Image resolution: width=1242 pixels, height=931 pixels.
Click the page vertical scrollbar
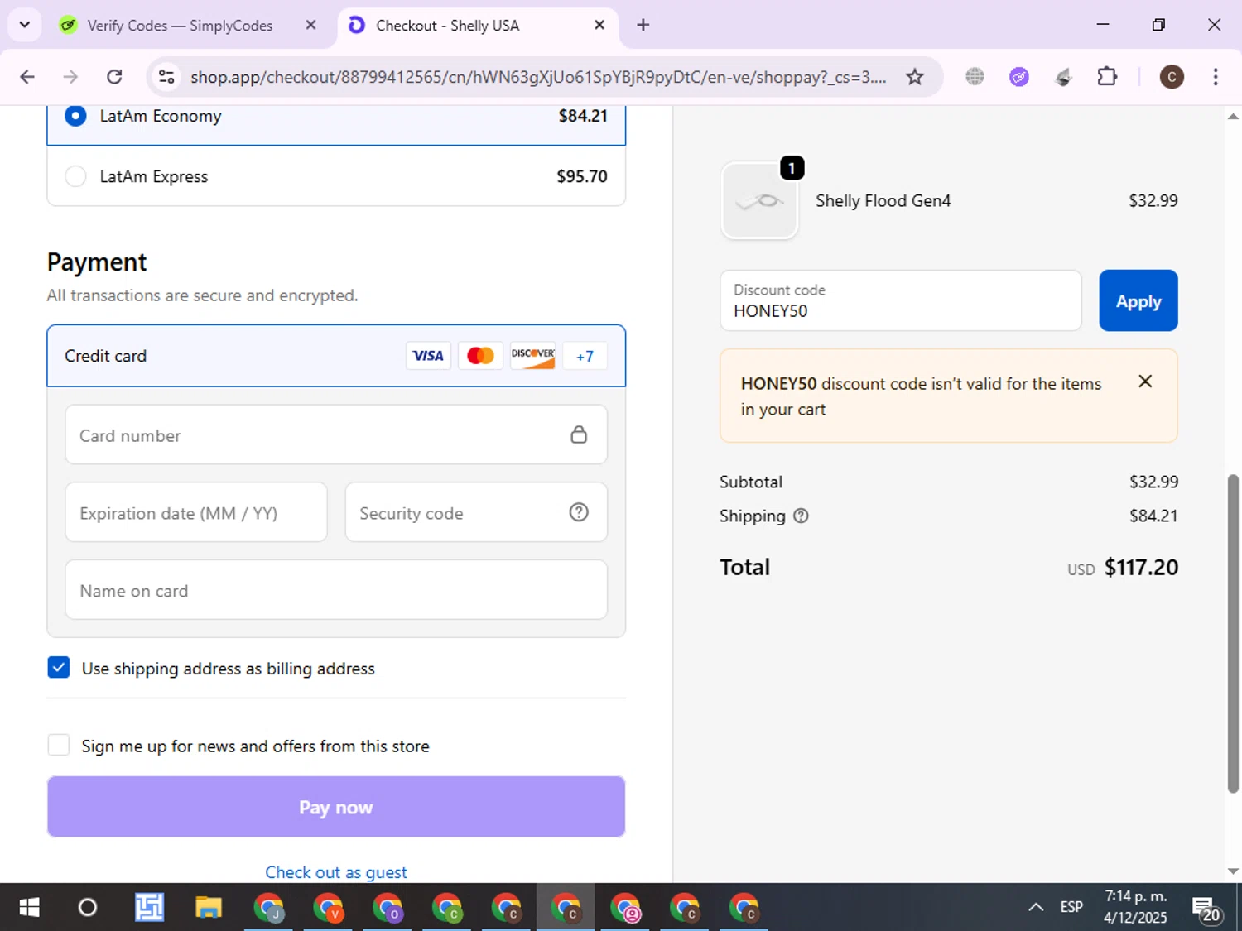pos(1233,633)
